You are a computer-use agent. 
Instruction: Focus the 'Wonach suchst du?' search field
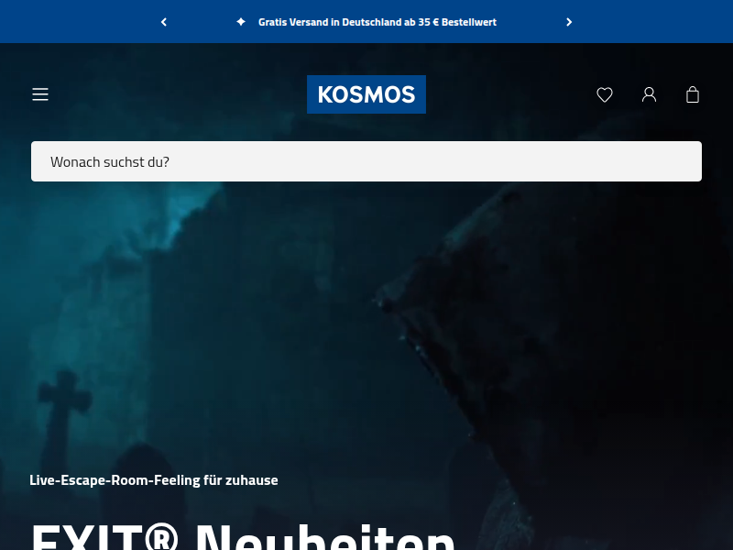[366, 161]
